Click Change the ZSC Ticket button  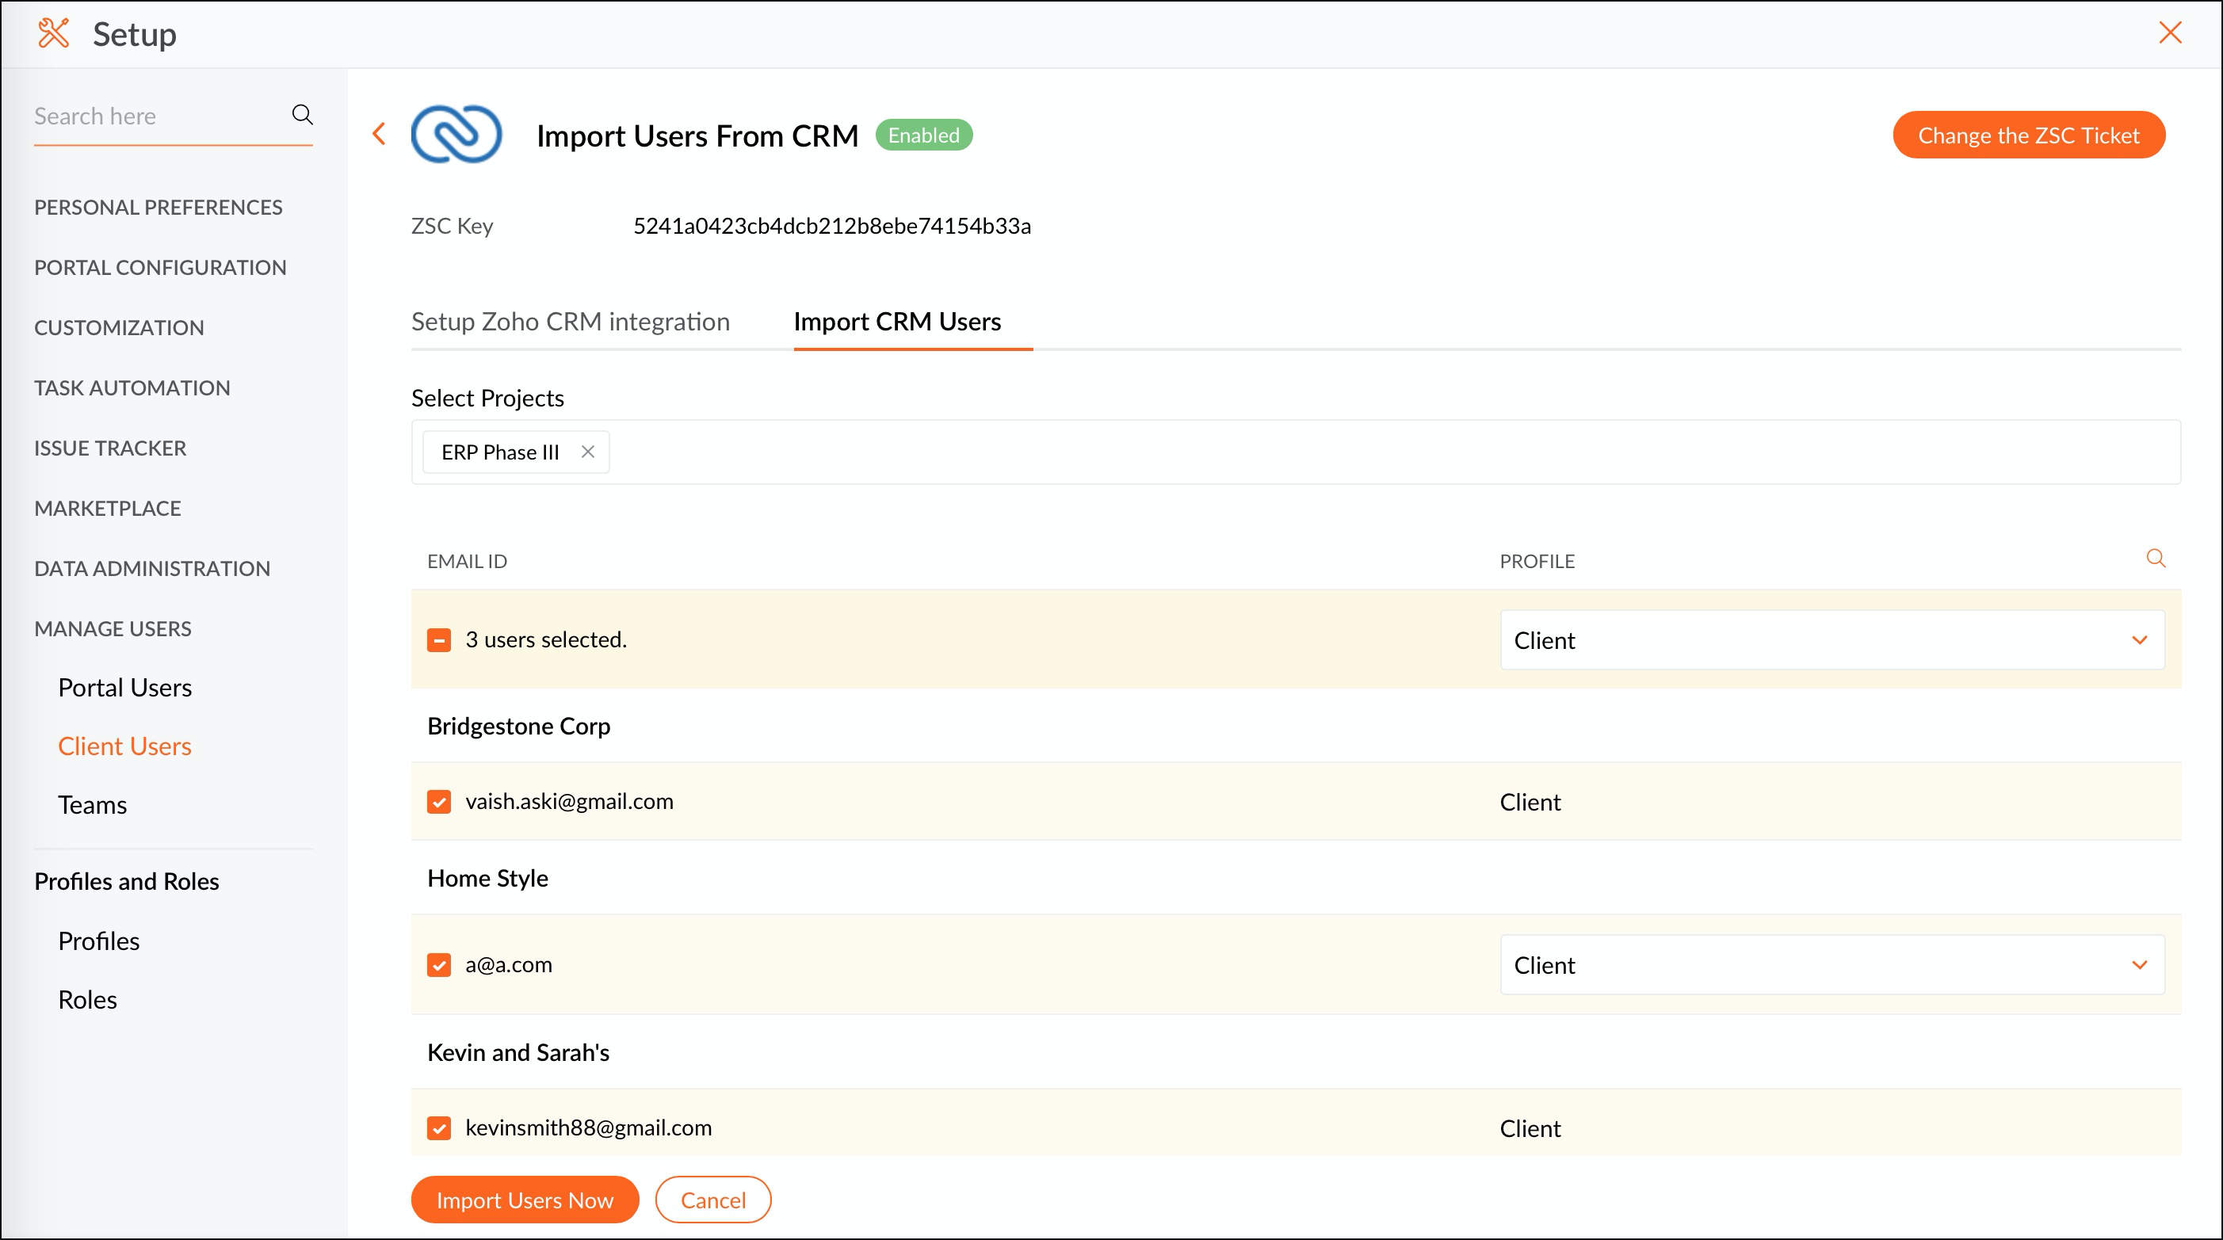point(2028,135)
